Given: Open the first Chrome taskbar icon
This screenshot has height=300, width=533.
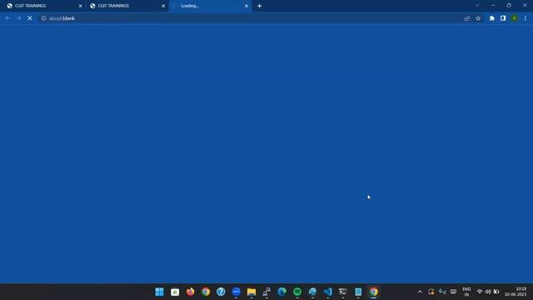Looking at the screenshot, I should 206,292.
